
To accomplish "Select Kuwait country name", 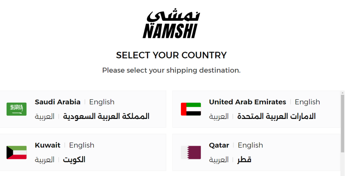I will (47, 145).
